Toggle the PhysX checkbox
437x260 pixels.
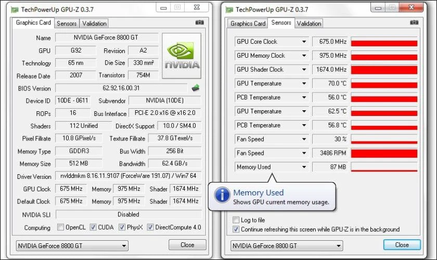(122, 227)
